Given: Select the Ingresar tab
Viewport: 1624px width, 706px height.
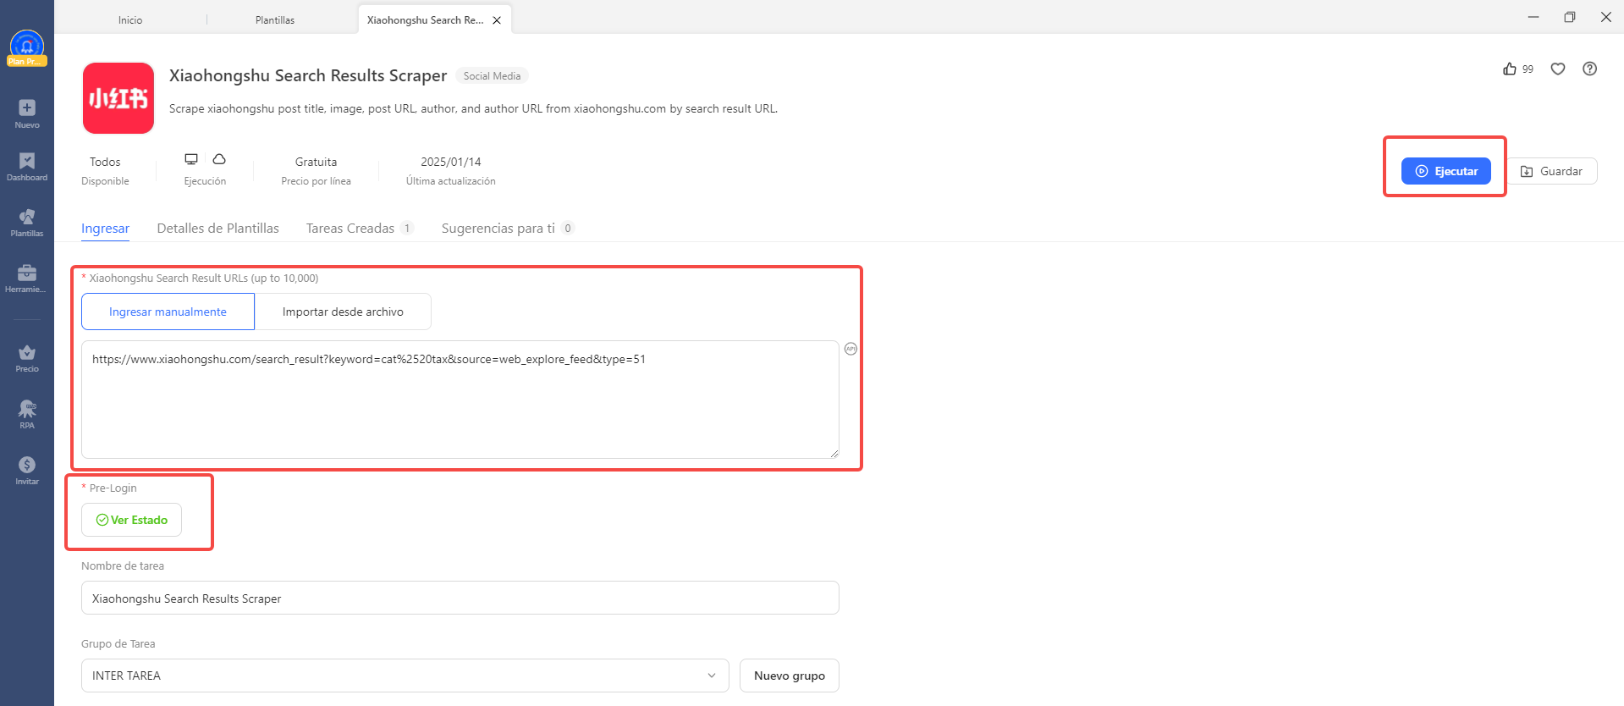Looking at the screenshot, I should click(x=105, y=229).
